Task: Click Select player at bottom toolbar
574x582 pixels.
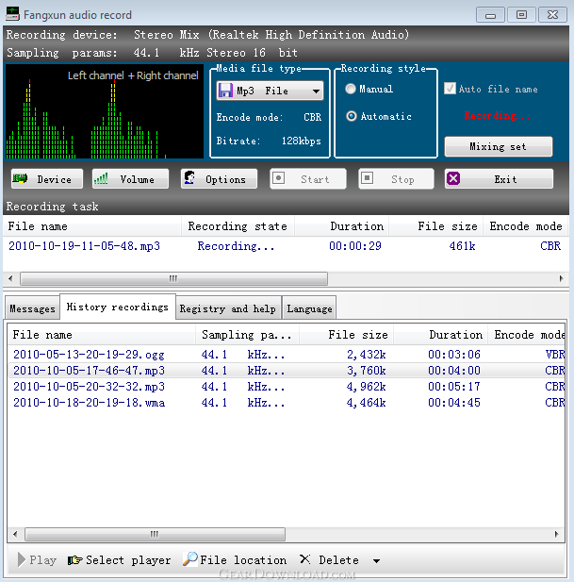Action: [119, 560]
